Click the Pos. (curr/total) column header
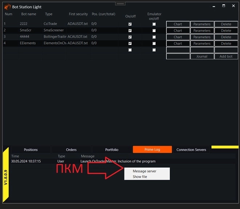The image size is (240, 209). 104,14
